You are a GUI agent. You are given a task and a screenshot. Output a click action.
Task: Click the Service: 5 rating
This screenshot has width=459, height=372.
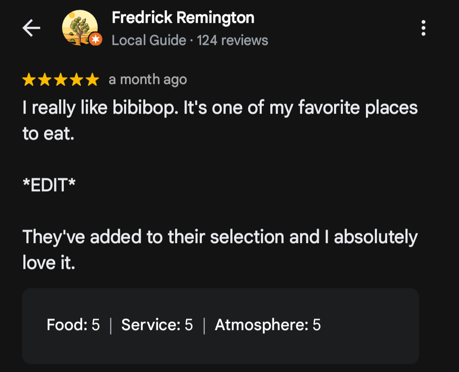(157, 325)
